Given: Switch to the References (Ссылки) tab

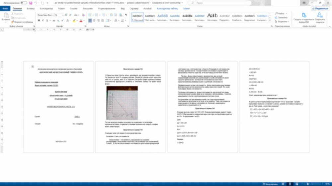Looking at the screenshot, I should point(74,9).
